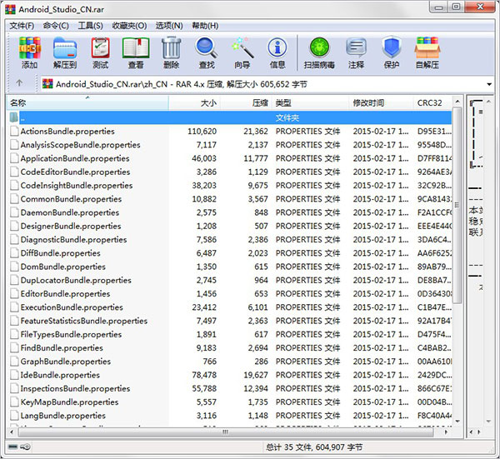The image size is (500, 459).
Task: Click horizontal scrollbar left arrow
Action: point(12,432)
